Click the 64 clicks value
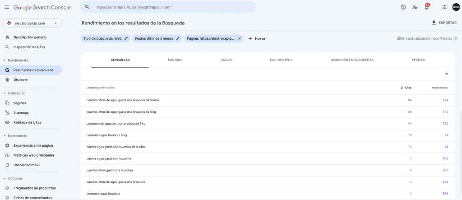The image size is (462, 200). click(x=410, y=100)
